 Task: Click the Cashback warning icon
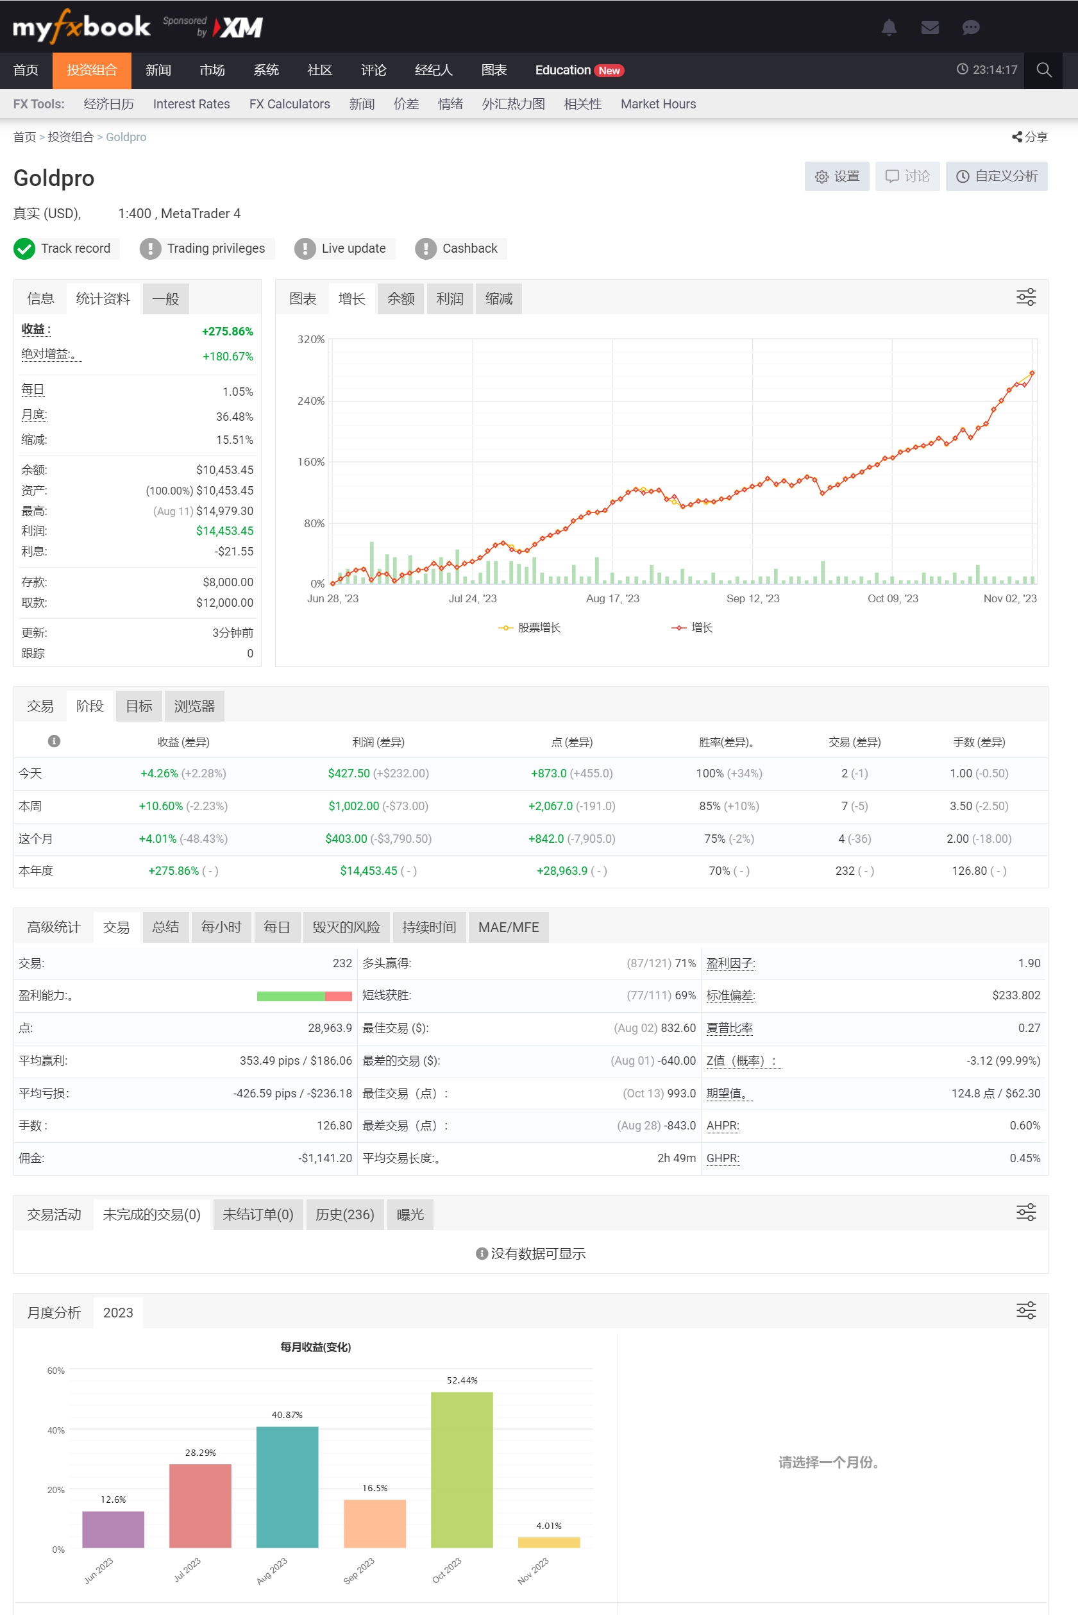coord(426,248)
